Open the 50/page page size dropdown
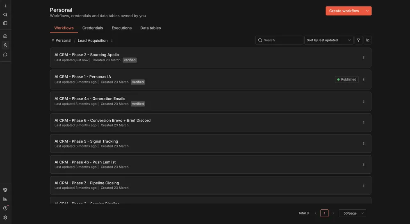This screenshot has height=224, width=410. [352, 213]
